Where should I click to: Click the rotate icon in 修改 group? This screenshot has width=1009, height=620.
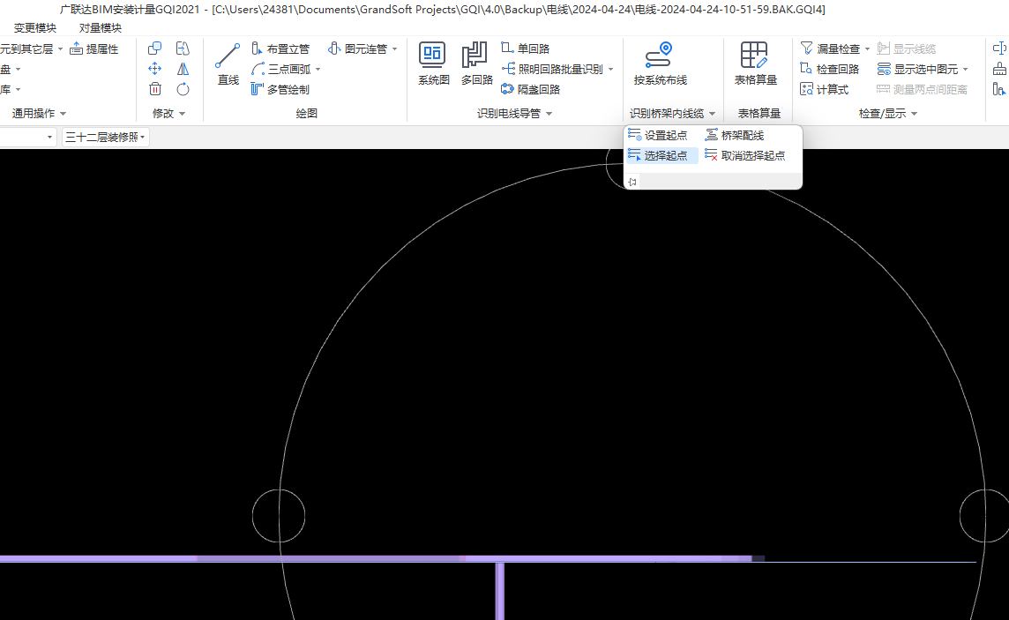point(183,89)
